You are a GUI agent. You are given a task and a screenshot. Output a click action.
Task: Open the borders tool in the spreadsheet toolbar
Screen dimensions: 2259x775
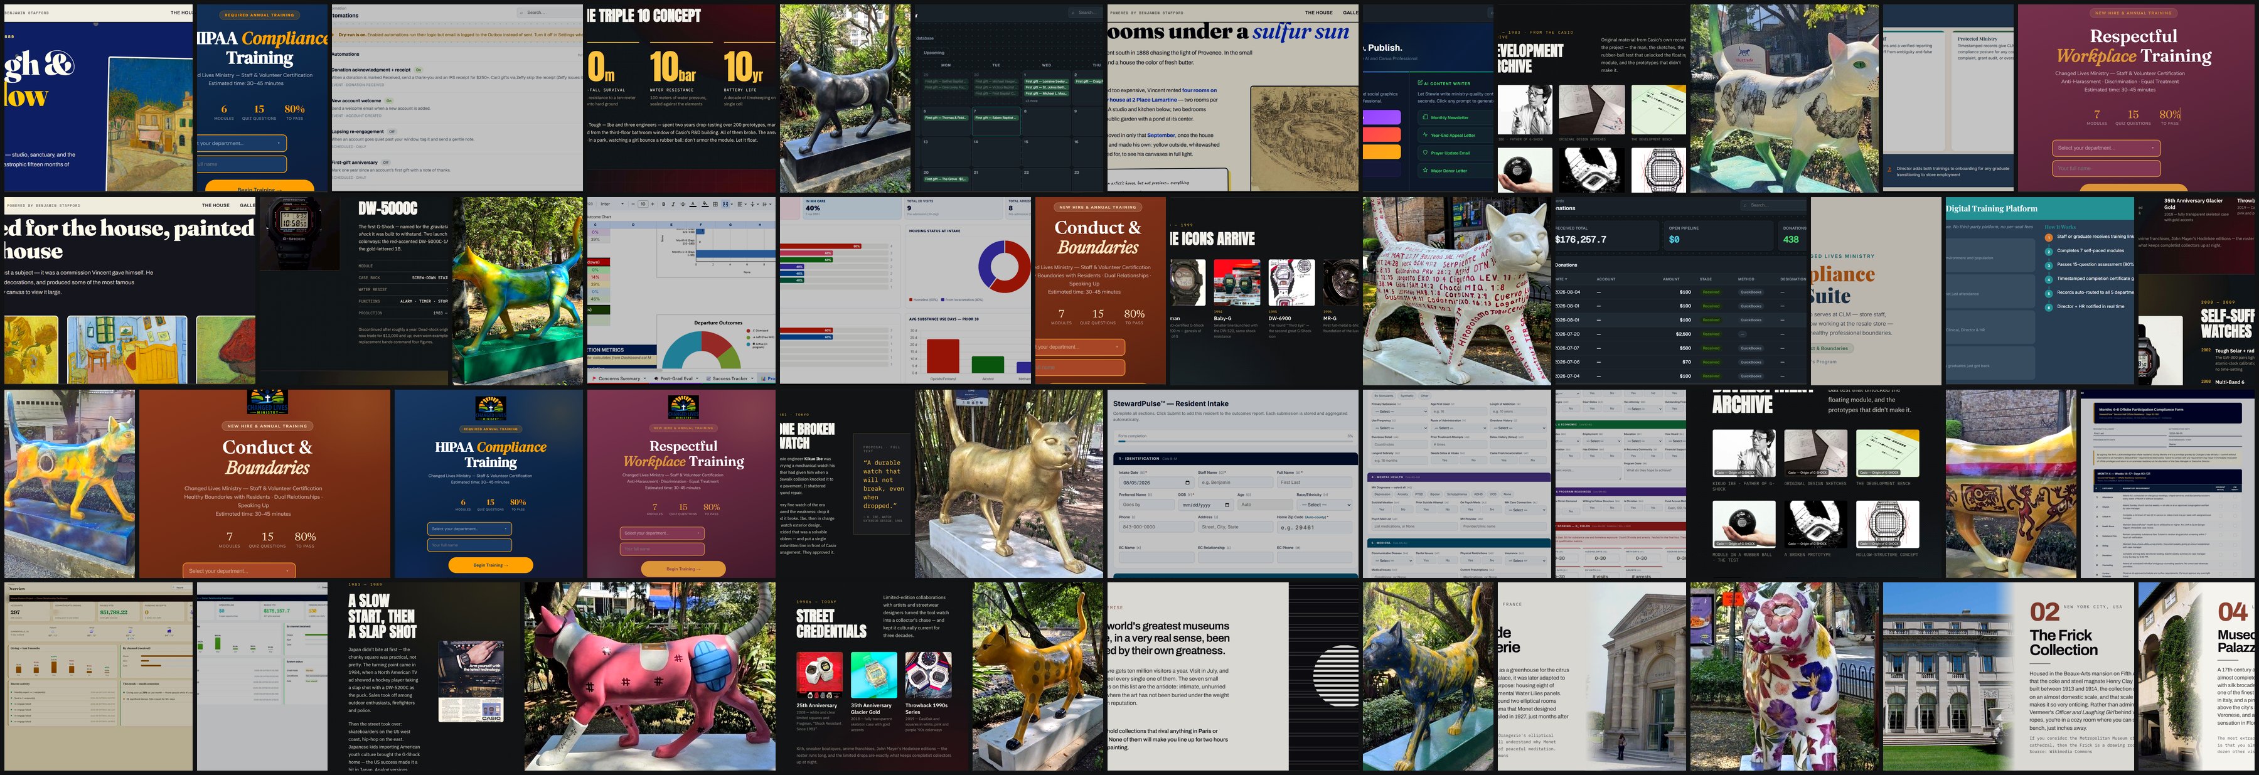pyautogui.click(x=715, y=205)
